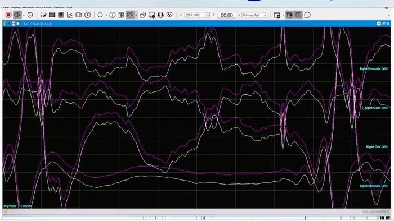
Task: Click the EMG panel restore window icon
Action: [x=384, y=24]
